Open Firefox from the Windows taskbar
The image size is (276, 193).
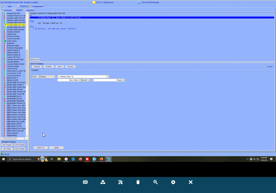tap(80, 159)
